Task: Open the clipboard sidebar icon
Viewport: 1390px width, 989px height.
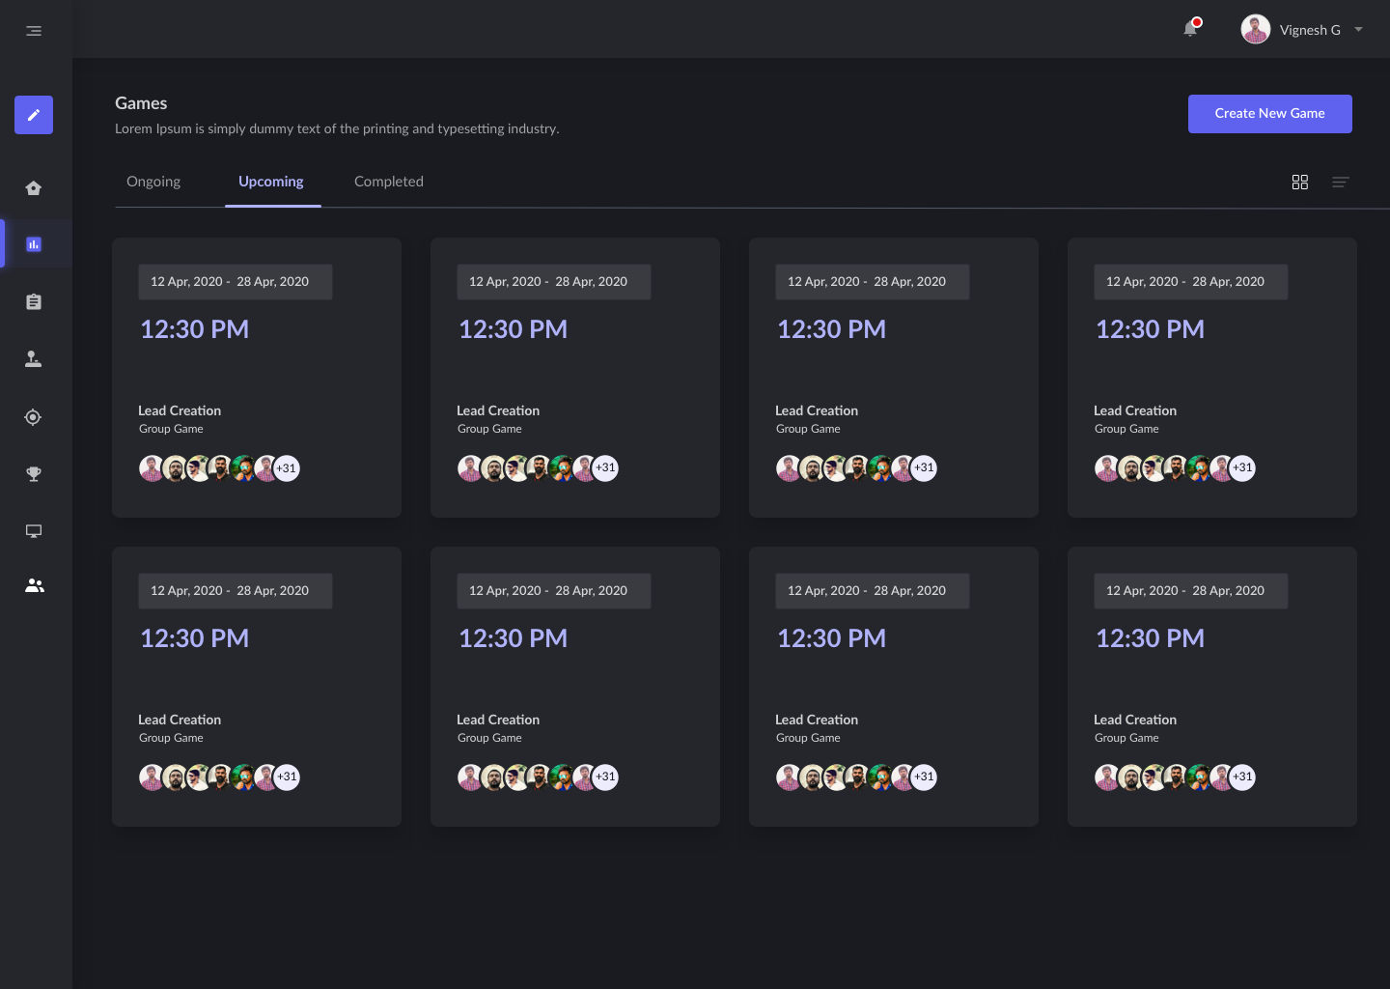Action: pyautogui.click(x=34, y=301)
